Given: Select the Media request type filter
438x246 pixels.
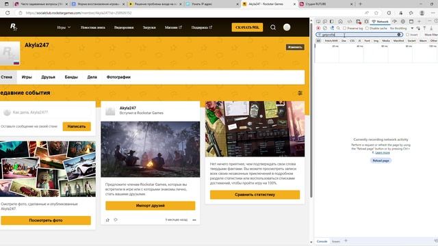Looking at the screenshot, I should coord(386,41).
